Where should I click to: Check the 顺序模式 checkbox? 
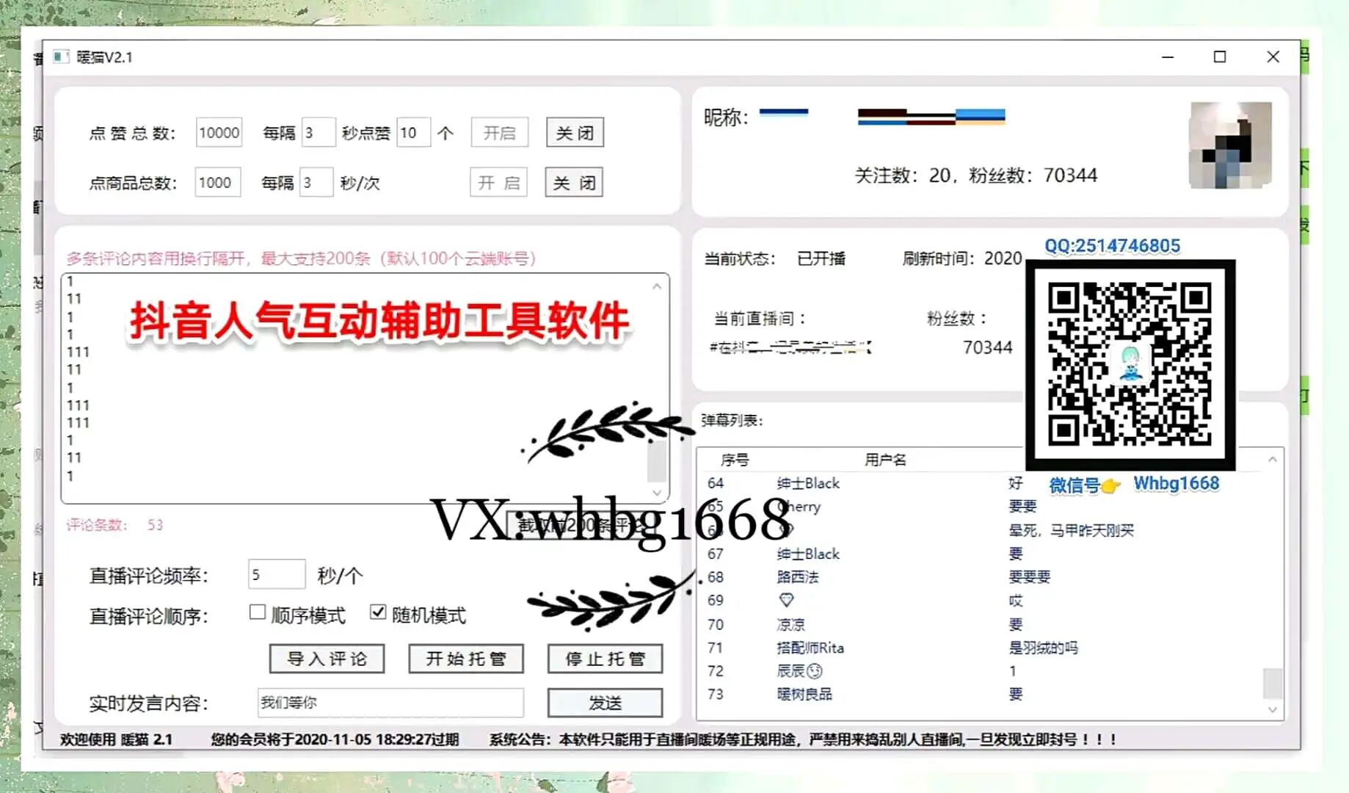(257, 612)
